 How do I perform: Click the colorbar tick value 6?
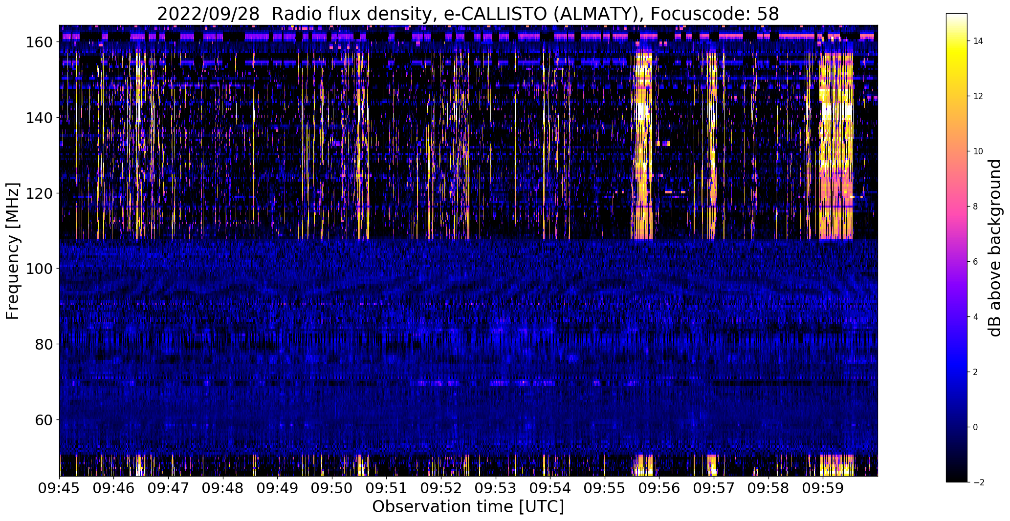(x=976, y=262)
